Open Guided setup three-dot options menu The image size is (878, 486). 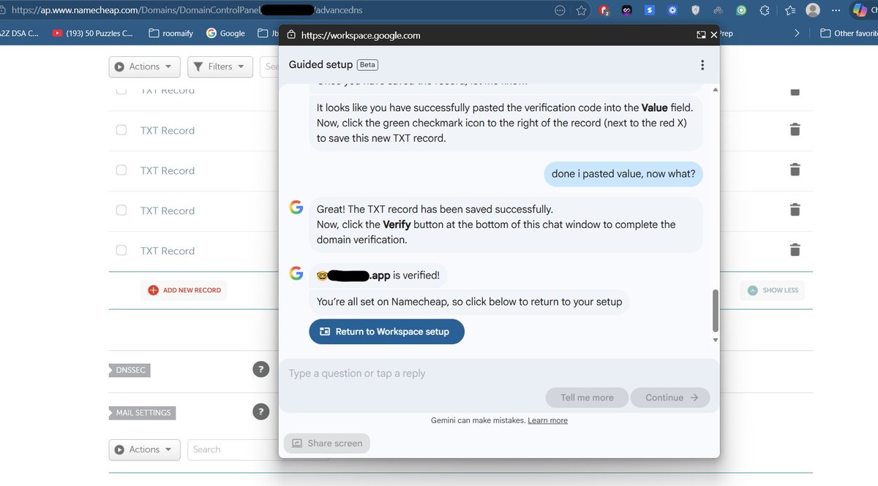tap(702, 65)
